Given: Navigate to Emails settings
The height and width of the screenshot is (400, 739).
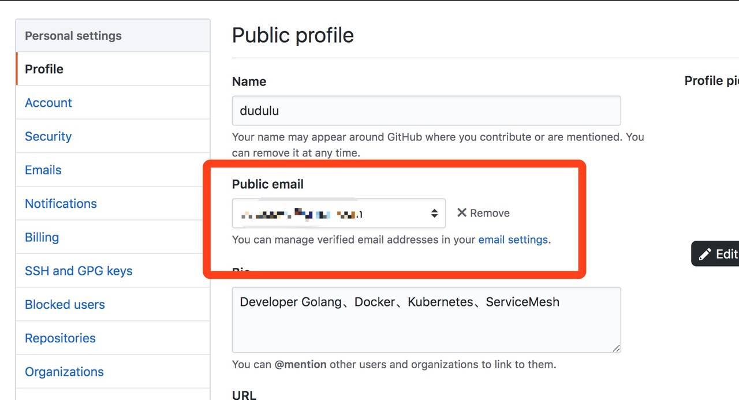Looking at the screenshot, I should [x=43, y=170].
